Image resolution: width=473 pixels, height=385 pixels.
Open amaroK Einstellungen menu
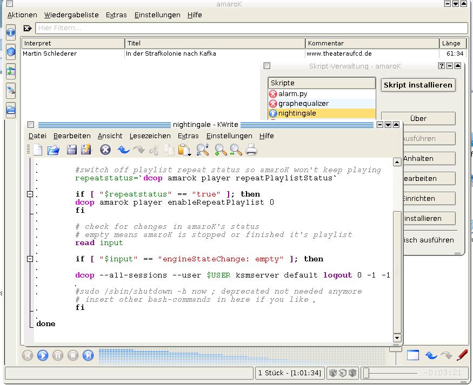click(x=157, y=15)
